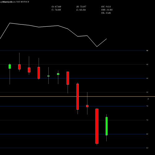This screenshot has height=155, width=155.
Task: Click the 76 price axis label
Action: (147, 106)
